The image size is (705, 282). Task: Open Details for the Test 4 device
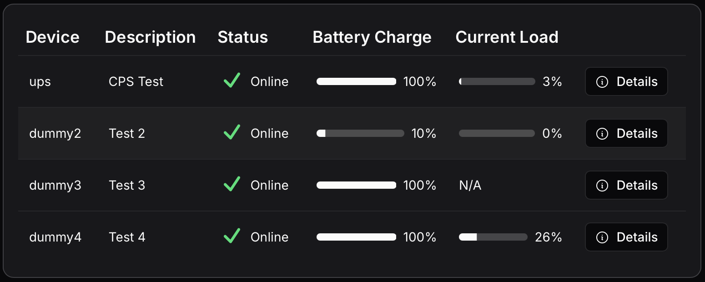626,237
